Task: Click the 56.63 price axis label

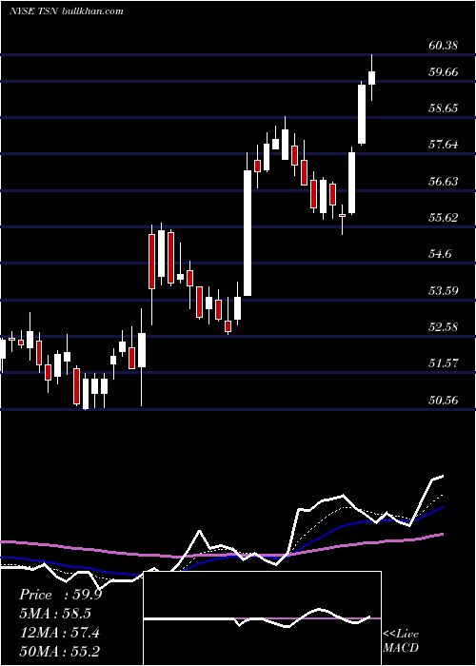Action: 444,182
